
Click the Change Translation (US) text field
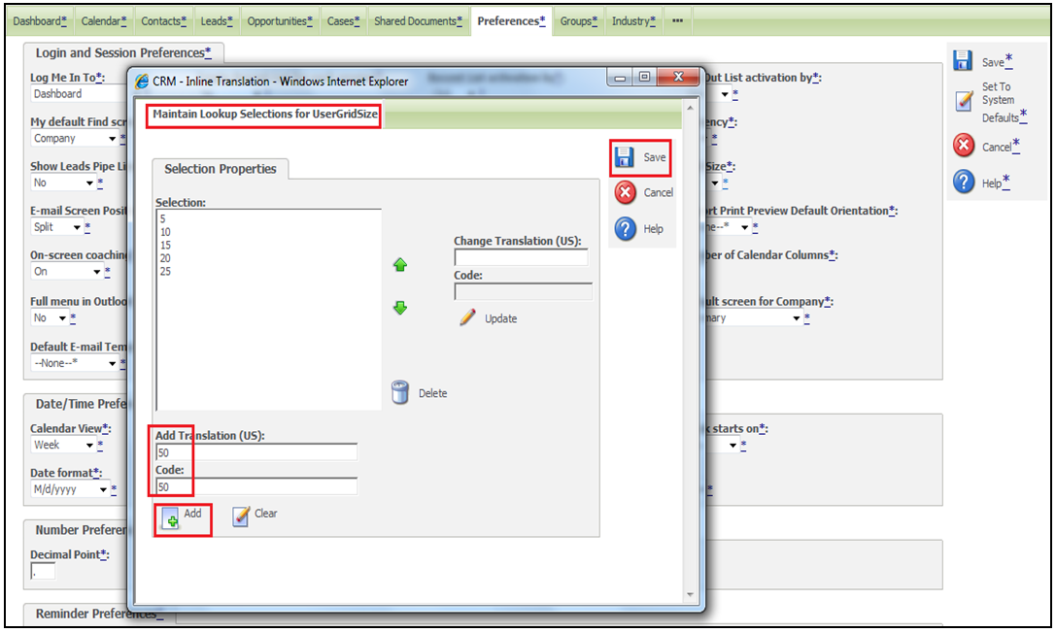tap(521, 258)
